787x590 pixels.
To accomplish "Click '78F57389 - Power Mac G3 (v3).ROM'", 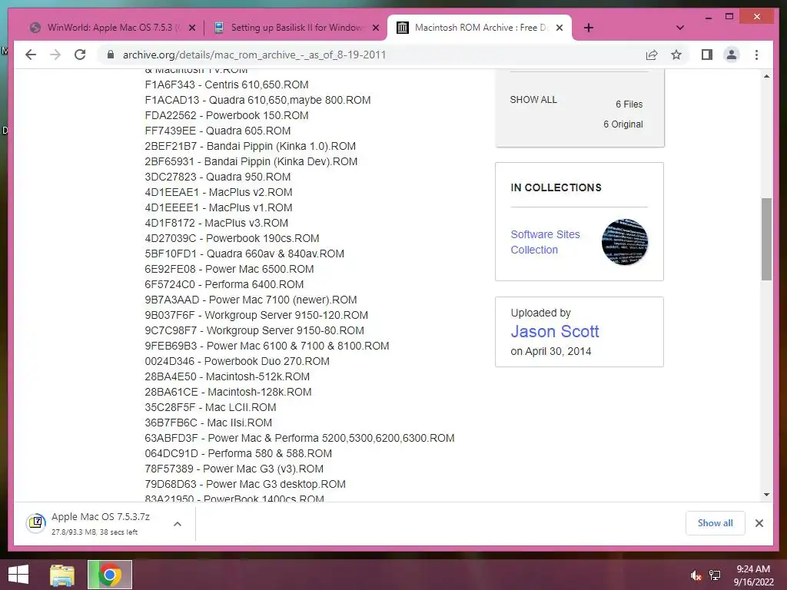I will pos(234,469).
